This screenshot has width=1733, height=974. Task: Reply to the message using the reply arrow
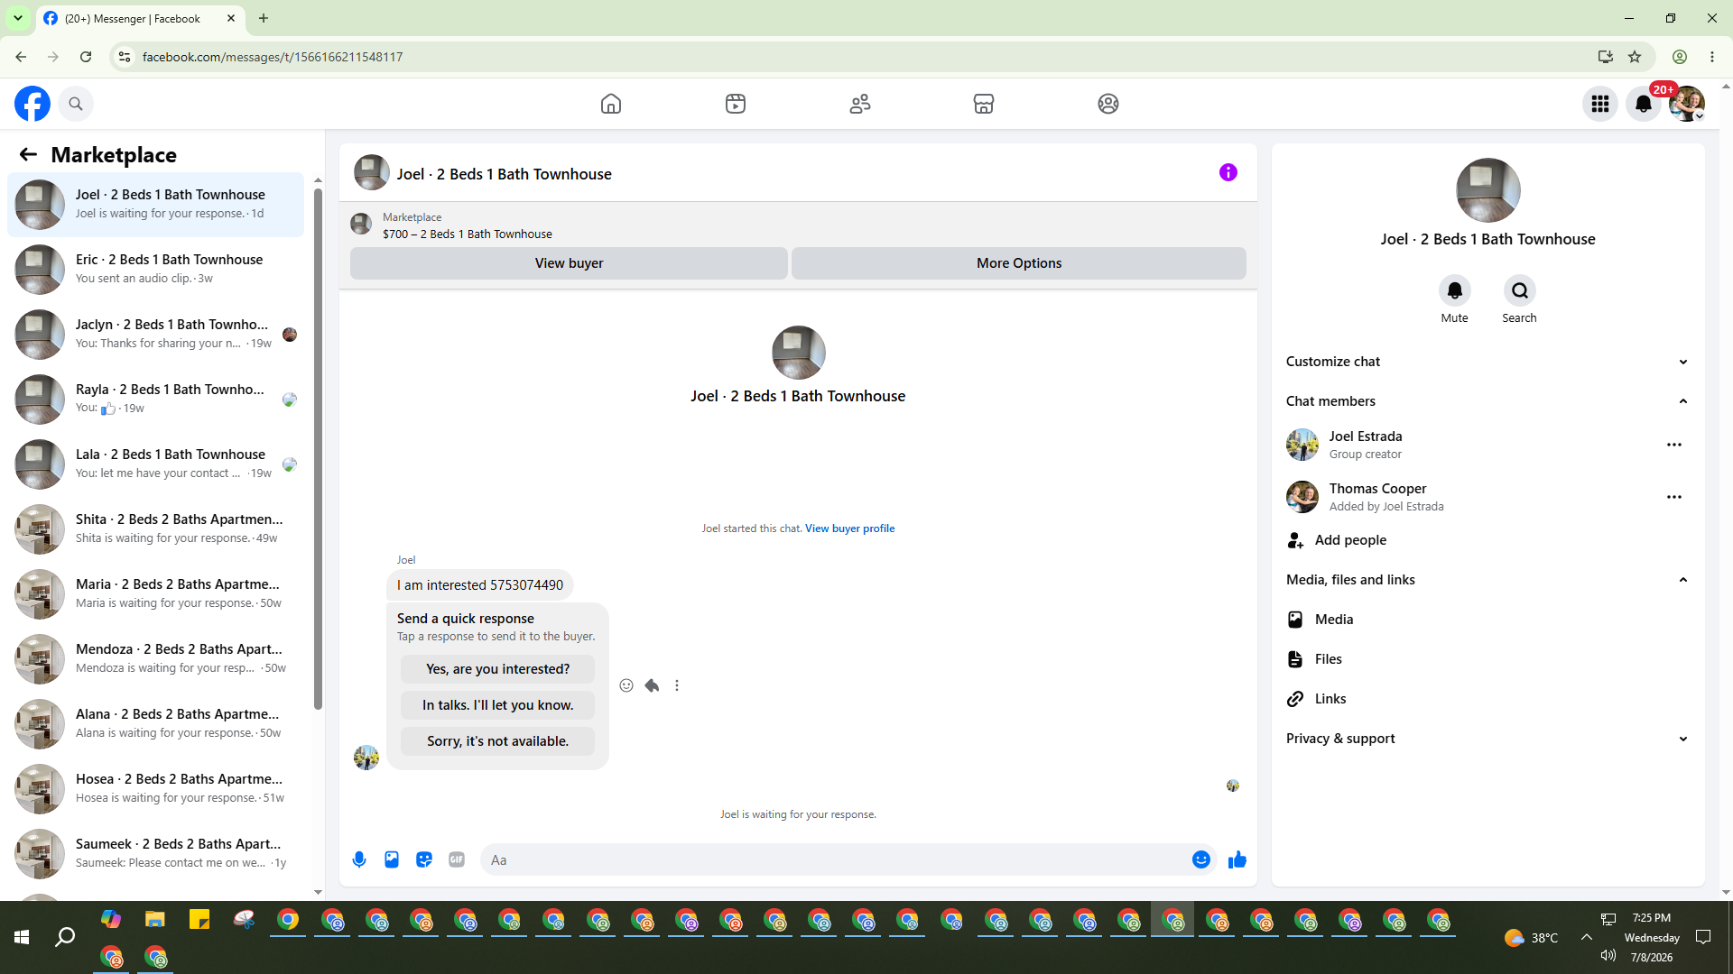pos(652,685)
